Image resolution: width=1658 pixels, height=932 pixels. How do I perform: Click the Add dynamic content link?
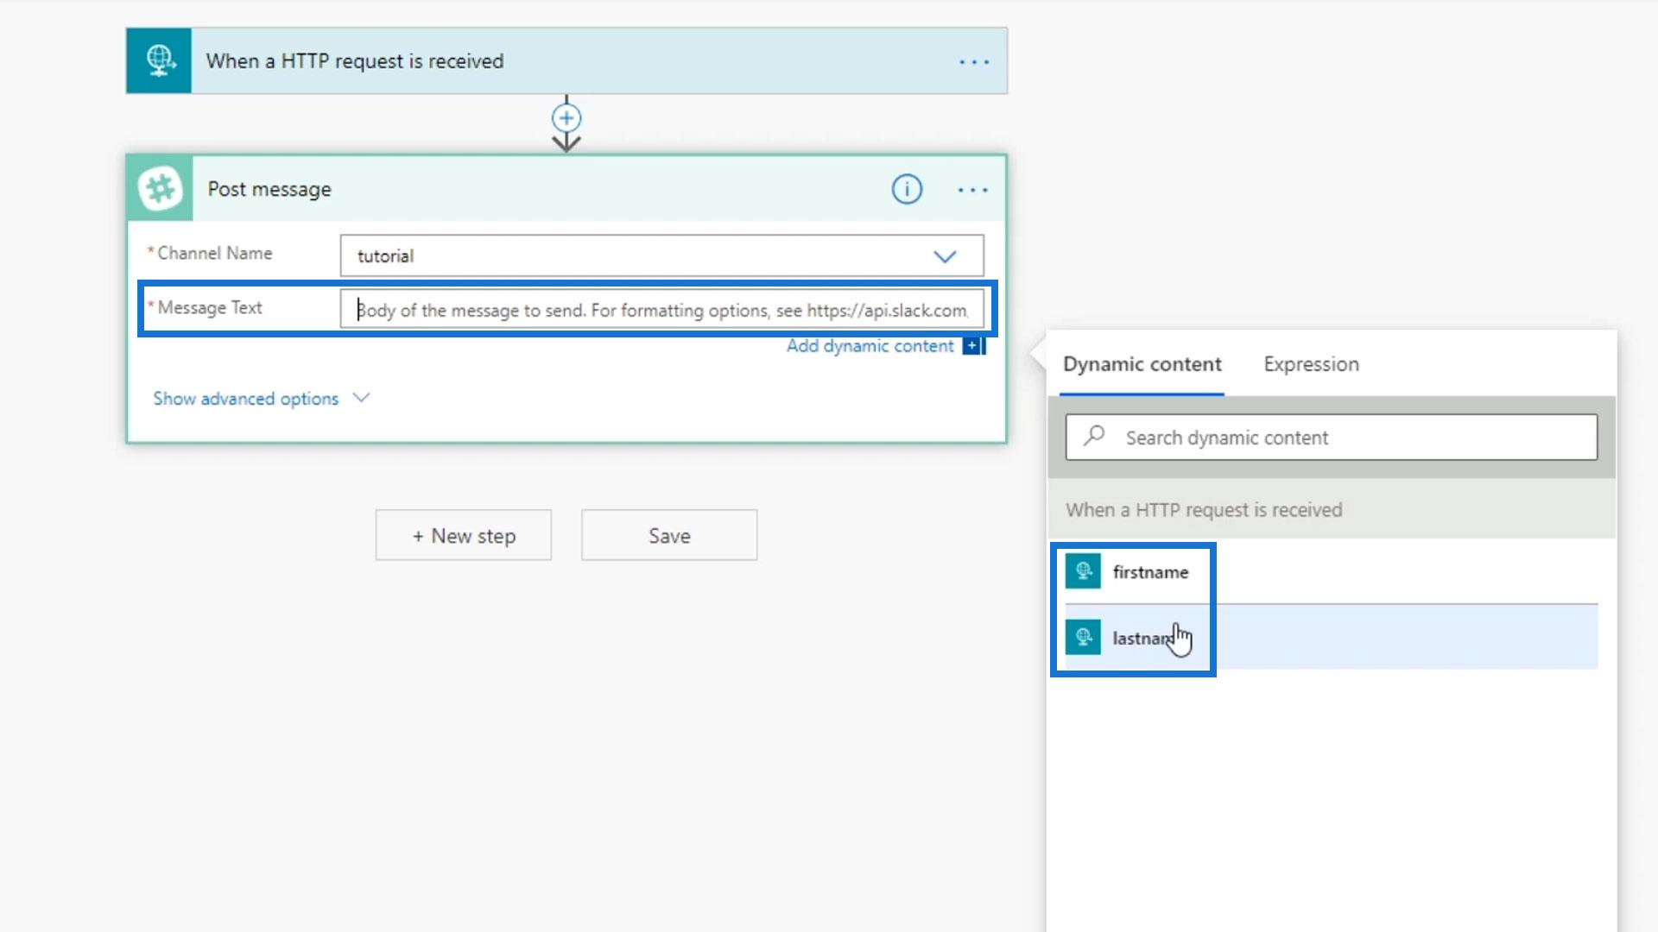point(870,346)
